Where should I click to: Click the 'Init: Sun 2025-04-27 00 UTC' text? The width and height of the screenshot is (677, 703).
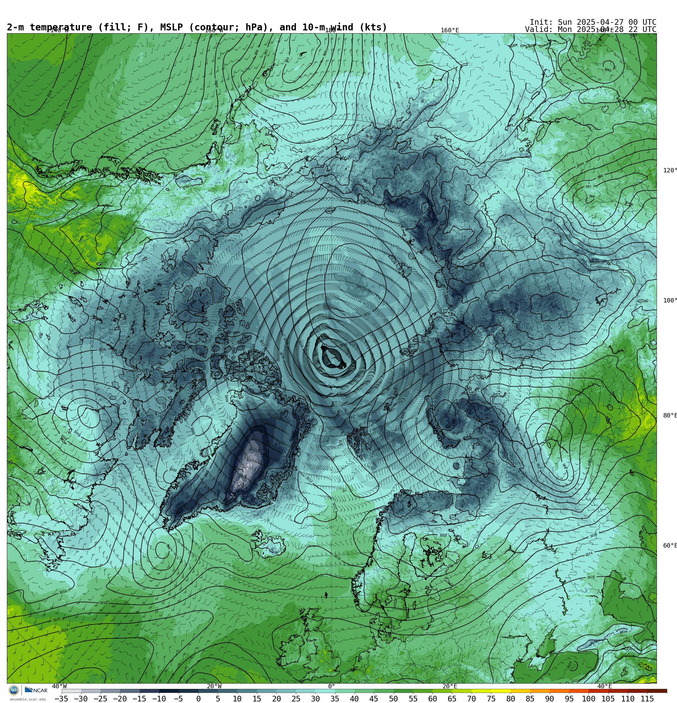(x=593, y=22)
